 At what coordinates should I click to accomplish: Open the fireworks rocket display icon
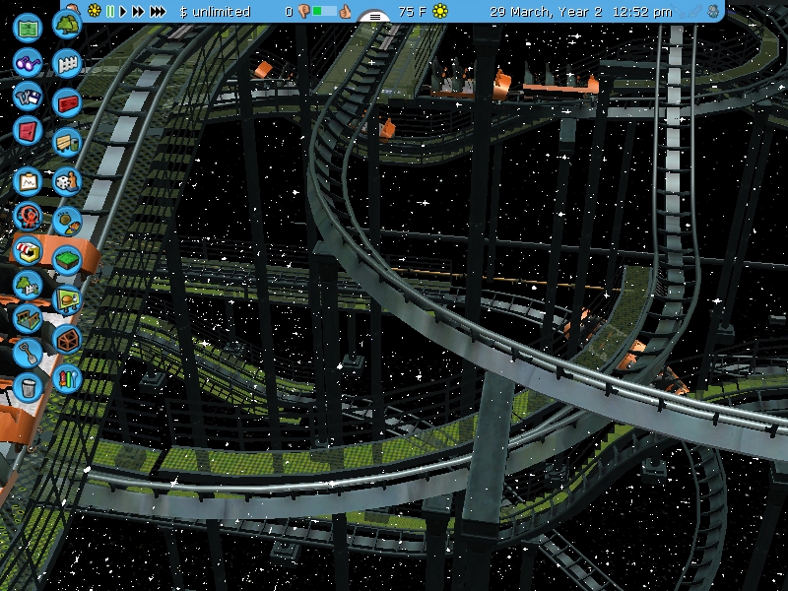tap(67, 378)
